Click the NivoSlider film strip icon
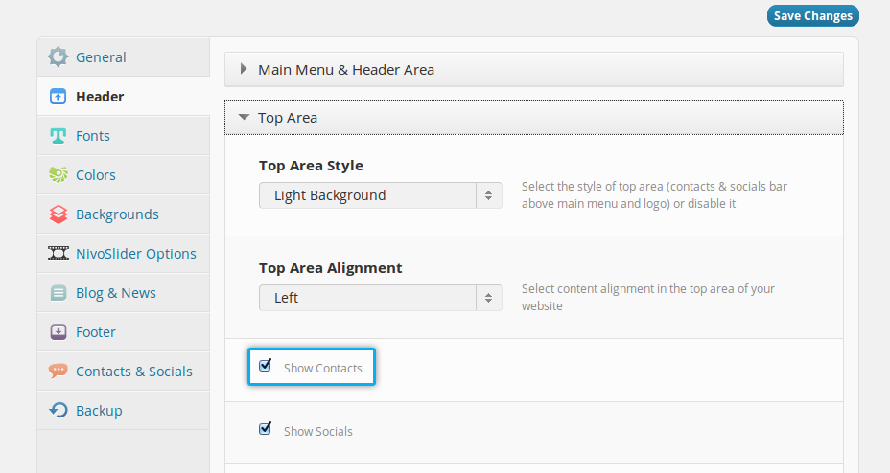Screen dimensions: 890x473 tap(59, 254)
